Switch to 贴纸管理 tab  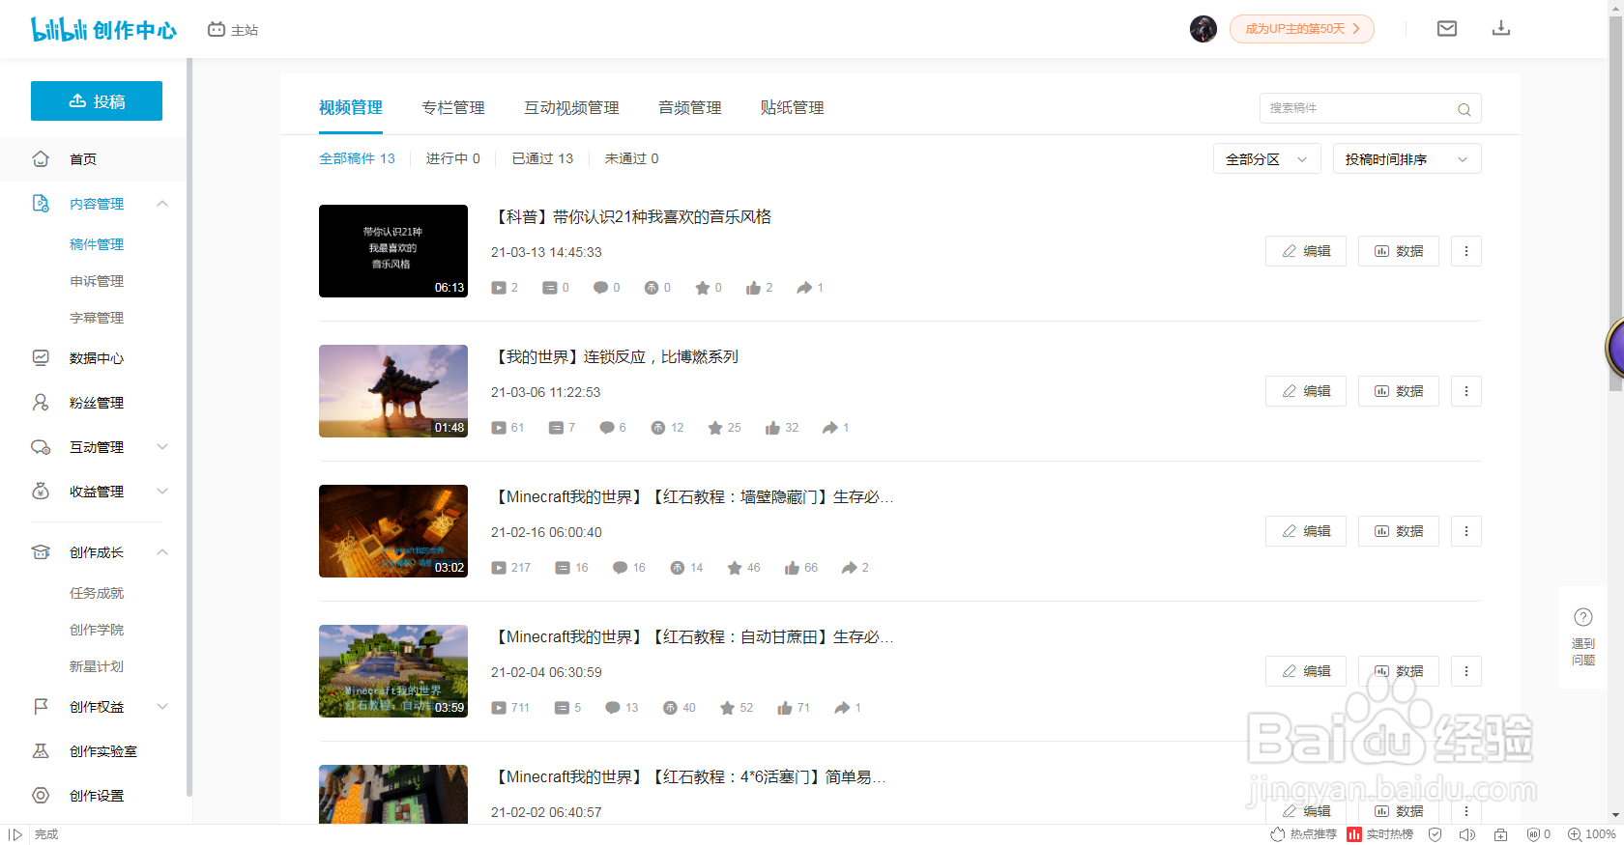[x=793, y=108]
